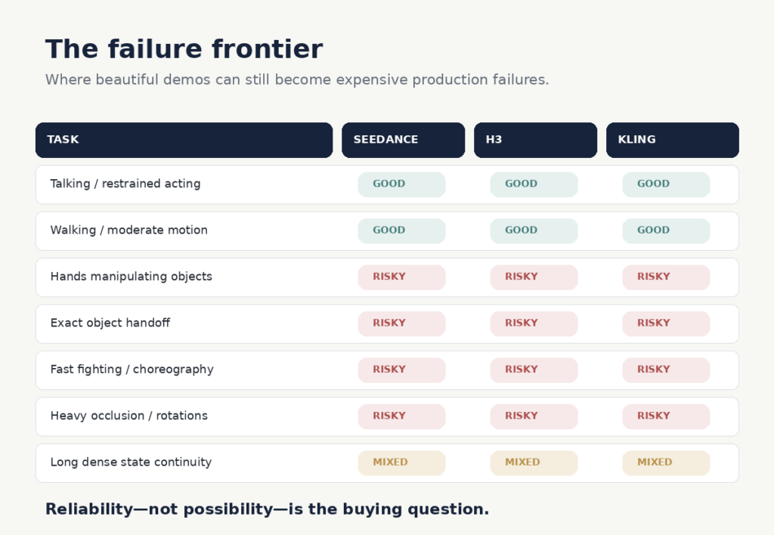The width and height of the screenshot is (774, 535).
Task: Select the Heavy occlusion / rotations label
Action: point(128,416)
